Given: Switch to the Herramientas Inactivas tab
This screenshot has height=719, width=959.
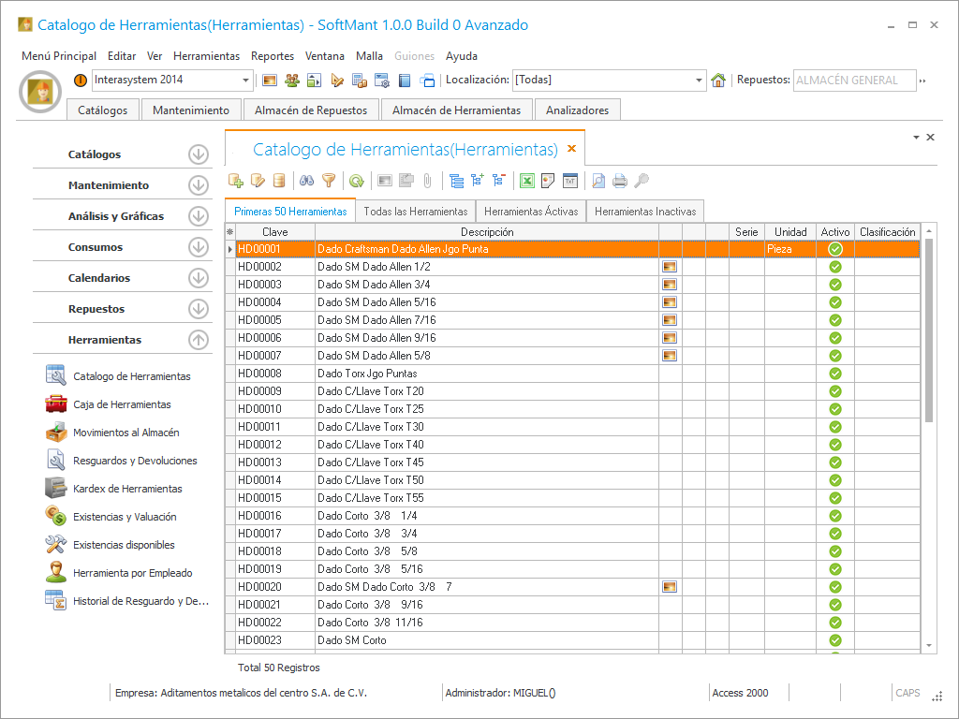Looking at the screenshot, I should tap(644, 212).
